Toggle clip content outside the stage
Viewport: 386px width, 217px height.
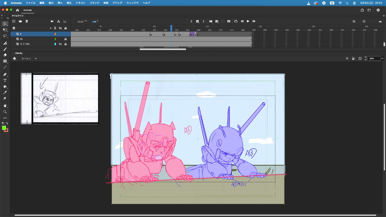360,58
